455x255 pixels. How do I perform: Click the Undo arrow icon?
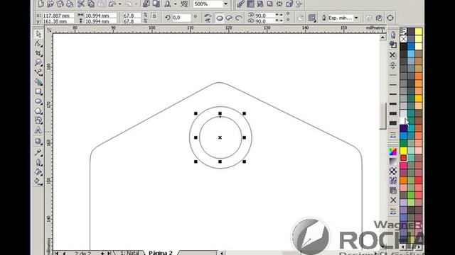click(112, 4)
